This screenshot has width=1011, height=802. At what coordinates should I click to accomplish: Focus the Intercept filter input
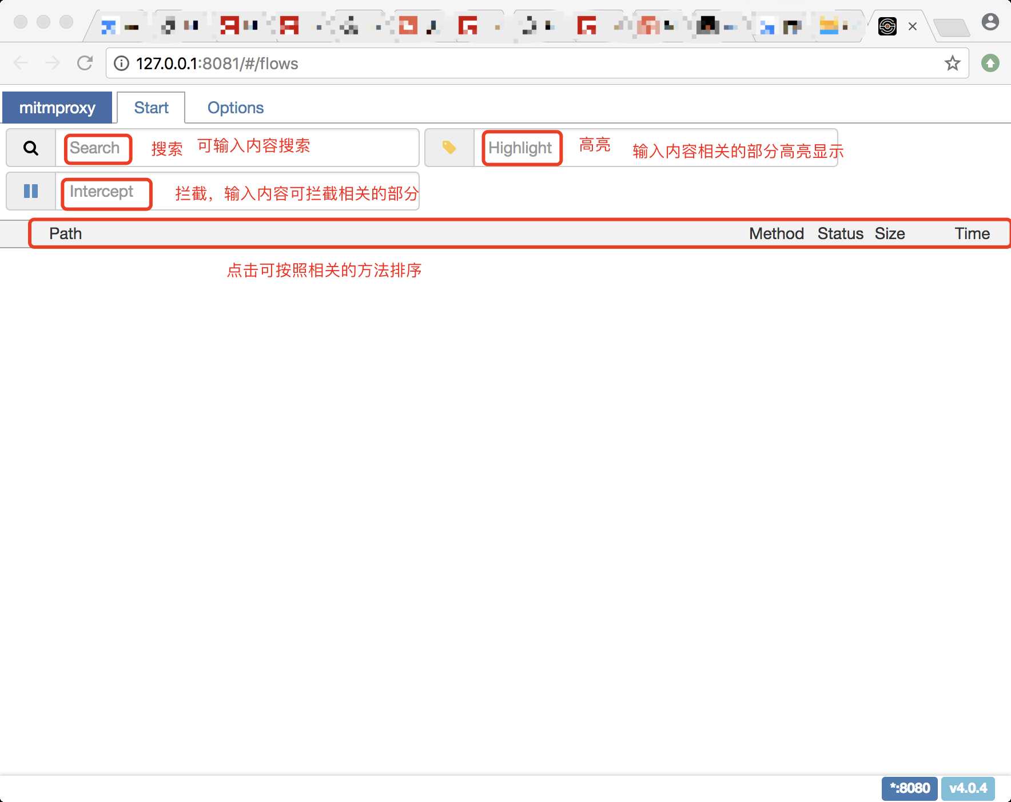click(237, 191)
